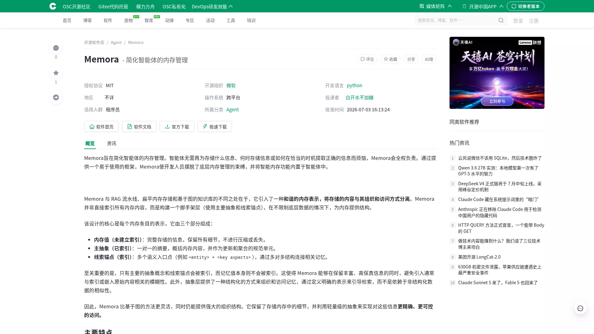This screenshot has width=594, height=334.
Task: Open Agent category link in details
Action: tap(232, 109)
